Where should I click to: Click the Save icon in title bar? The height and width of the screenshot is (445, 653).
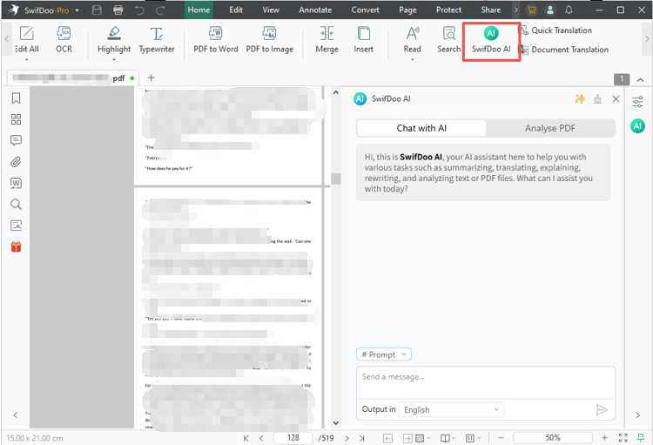(x=97, y=10)
